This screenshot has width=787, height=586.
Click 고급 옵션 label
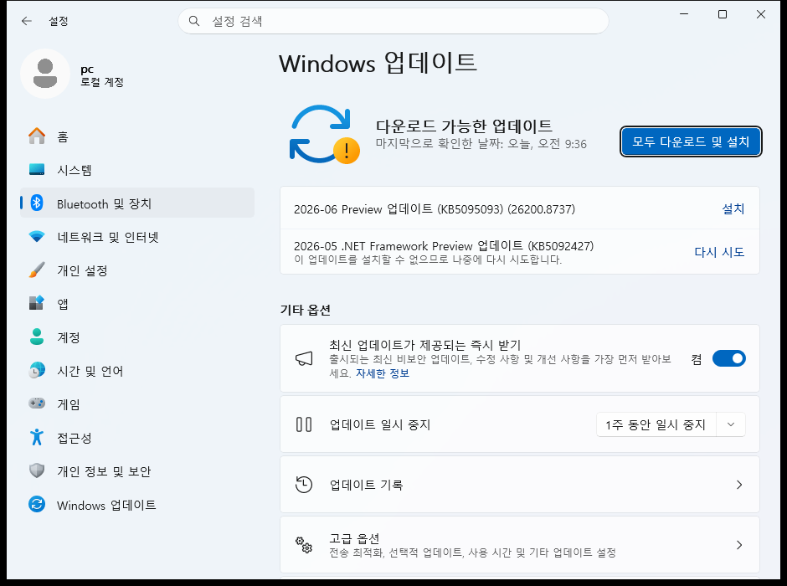pos(354,538)
